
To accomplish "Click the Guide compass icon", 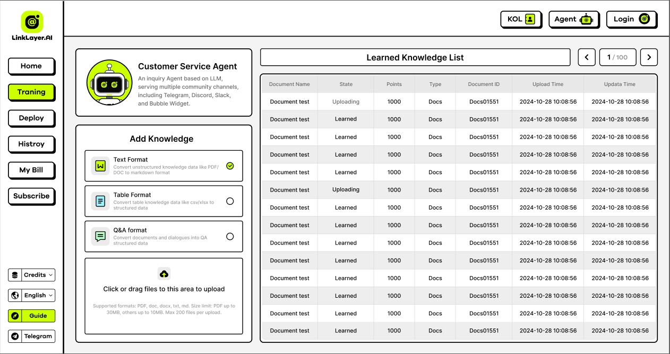I will pyautogui.click(x=15, y=316).
